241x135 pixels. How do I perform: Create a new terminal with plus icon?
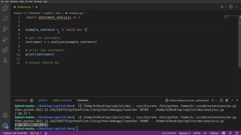pos(212,100)
